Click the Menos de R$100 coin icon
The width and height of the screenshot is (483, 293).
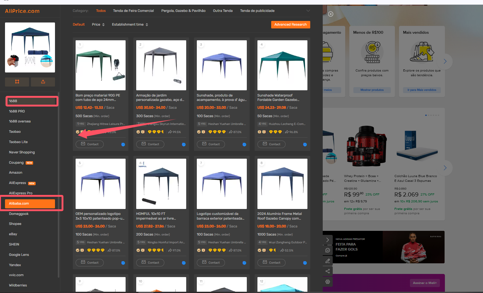pos(372,52)
